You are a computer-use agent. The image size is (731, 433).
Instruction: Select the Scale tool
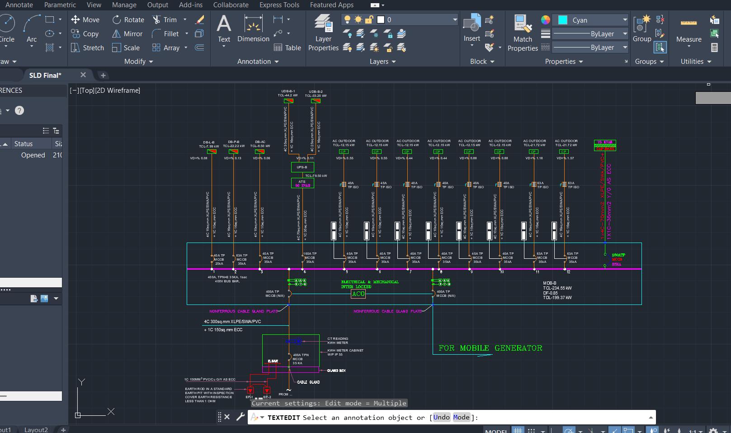(126, 48)
